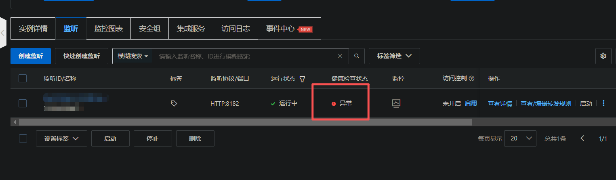Open table settings gear icon
The width and height of the screenshot is (616, 180).
point(603,56)
